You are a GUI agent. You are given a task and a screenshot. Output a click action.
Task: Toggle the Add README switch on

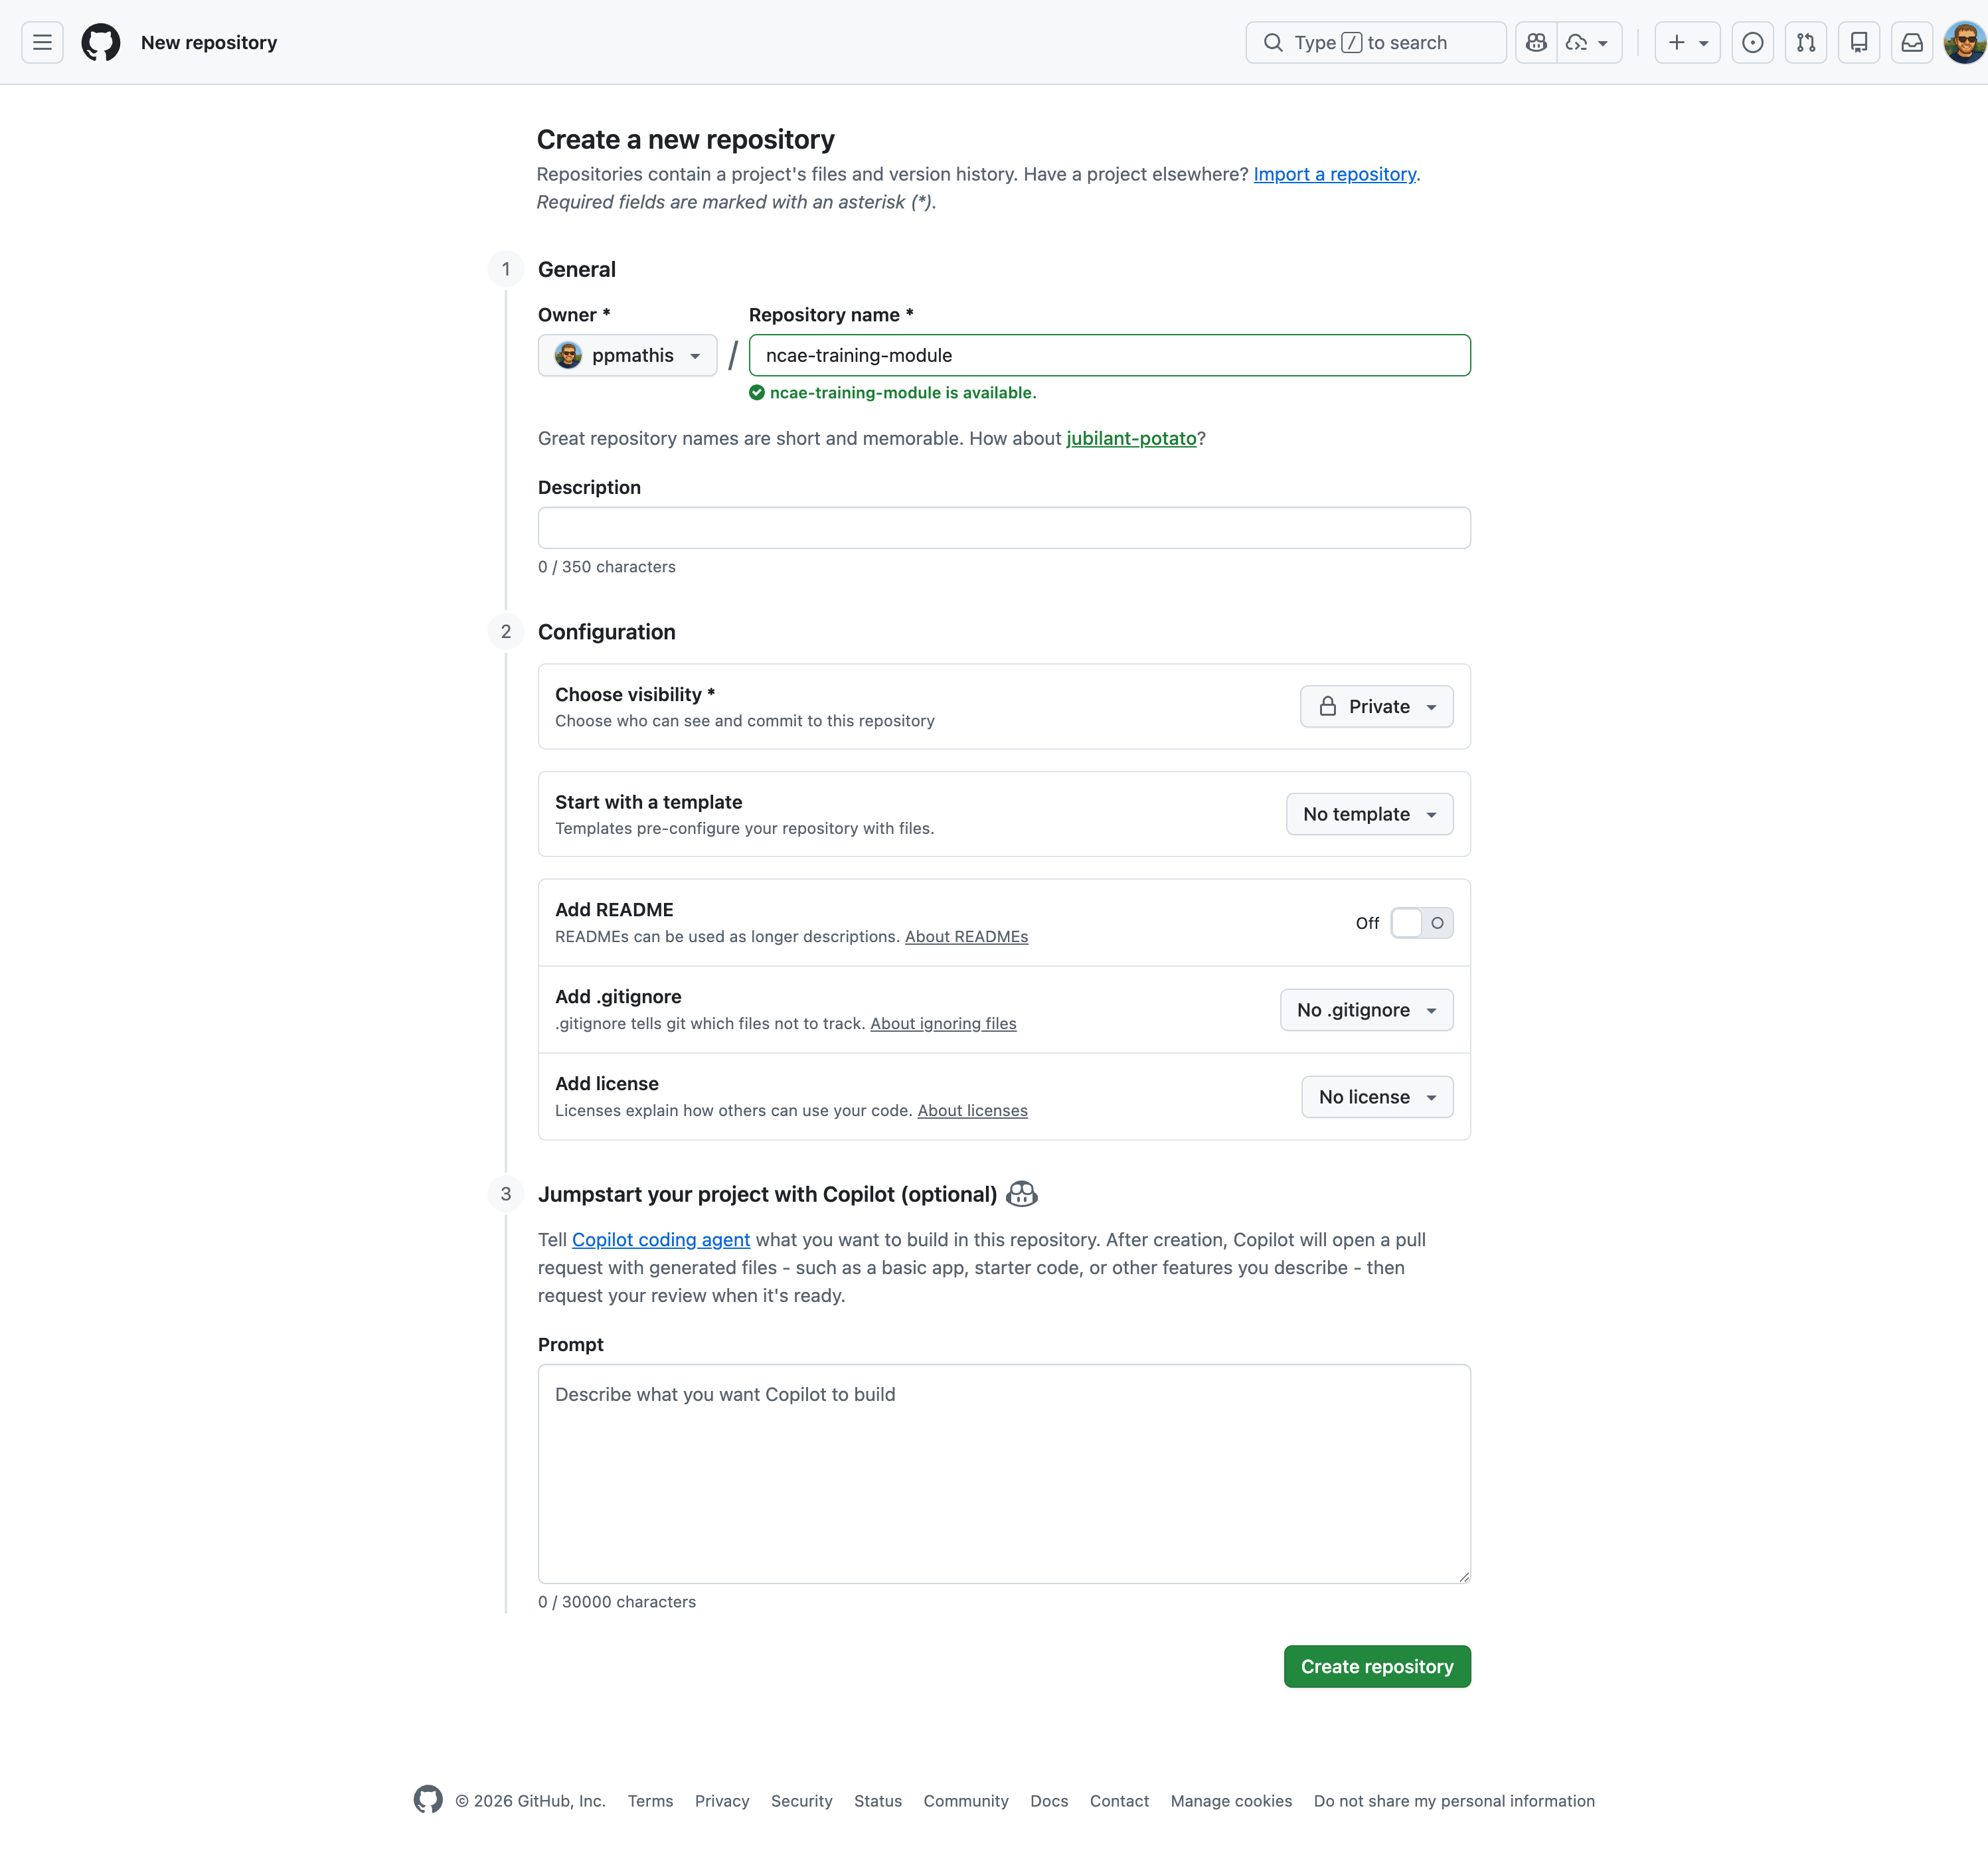point(1421,923)
